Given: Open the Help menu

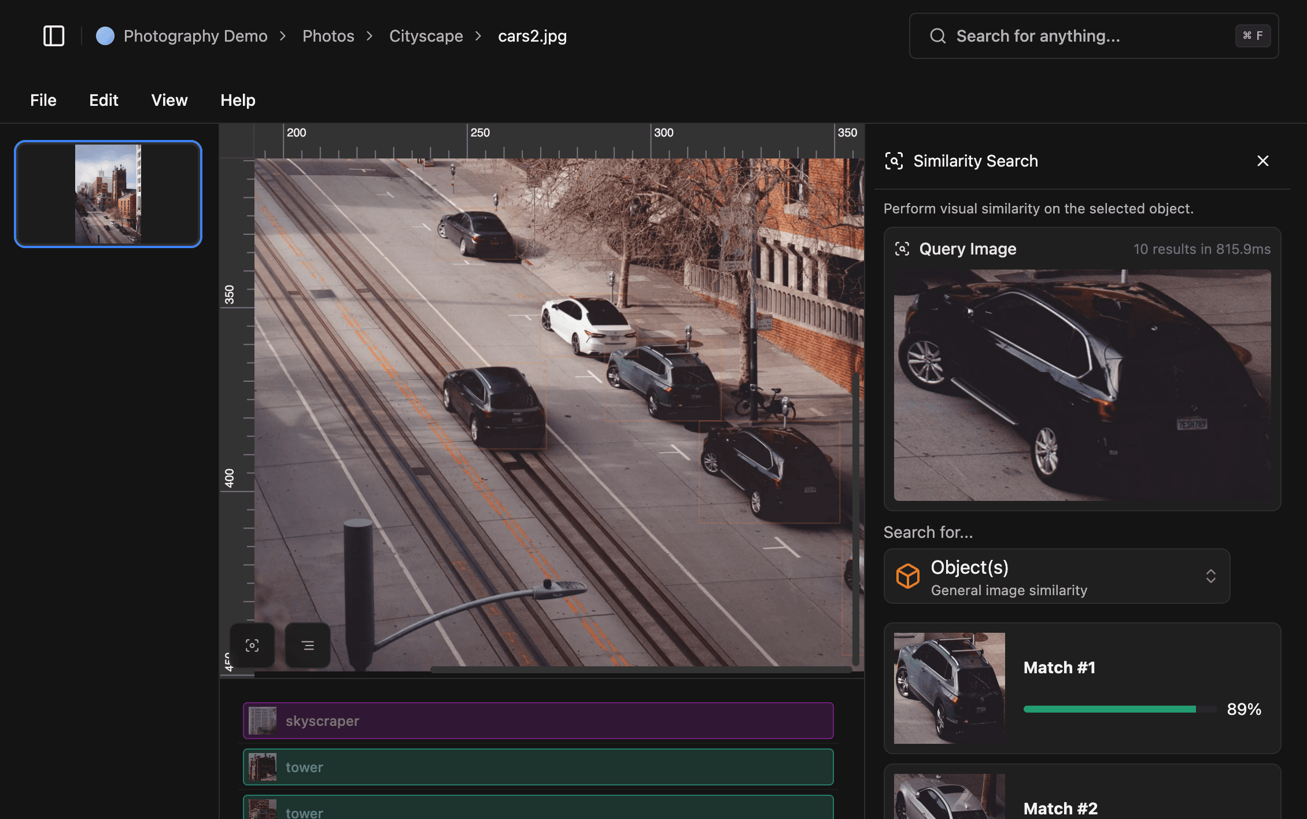Looking at the screenshot, I should pos(238,100).
